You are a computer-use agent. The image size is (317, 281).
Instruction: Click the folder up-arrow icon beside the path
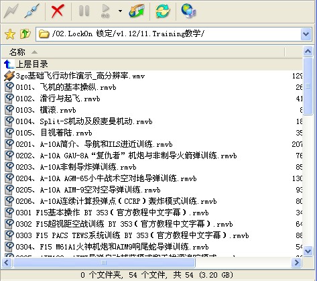point(25,34)
